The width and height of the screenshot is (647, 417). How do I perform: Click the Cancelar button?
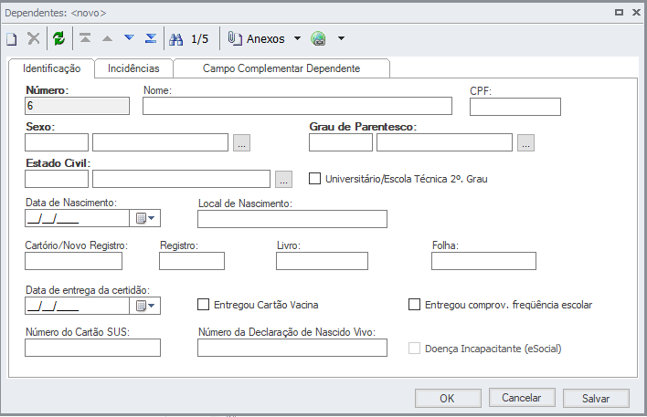tap(522, 398)
